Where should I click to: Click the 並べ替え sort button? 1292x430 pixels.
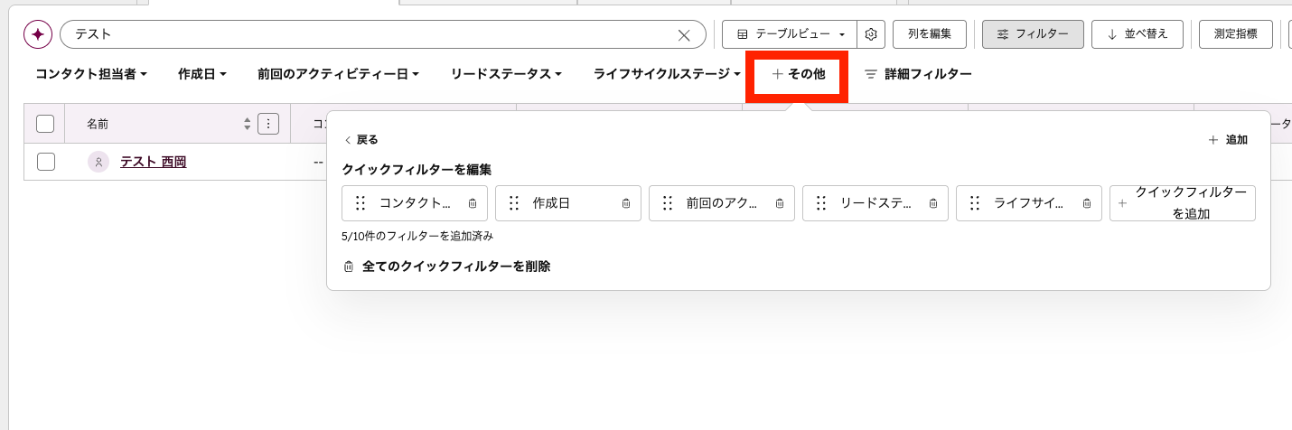1137,34
